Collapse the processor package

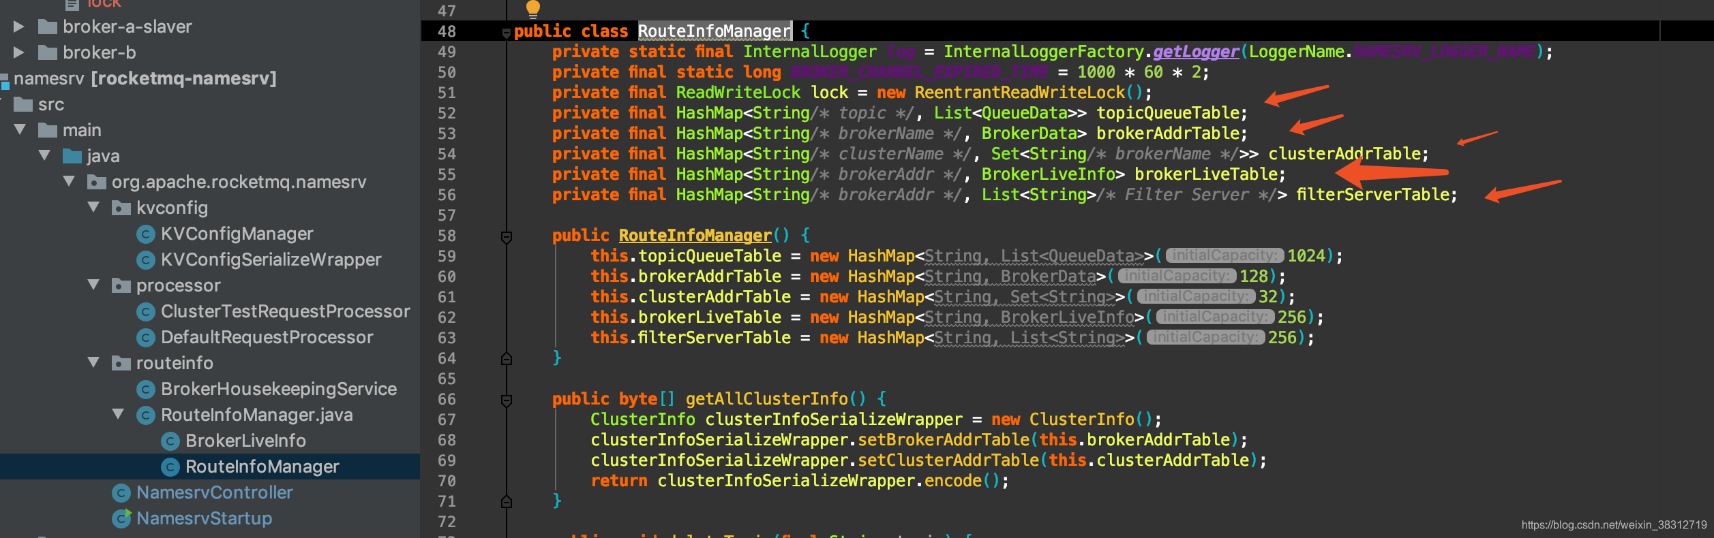click(93, 285)
